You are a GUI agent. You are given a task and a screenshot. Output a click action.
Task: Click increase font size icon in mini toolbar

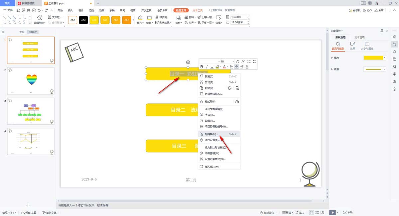(x=238, y=61)
